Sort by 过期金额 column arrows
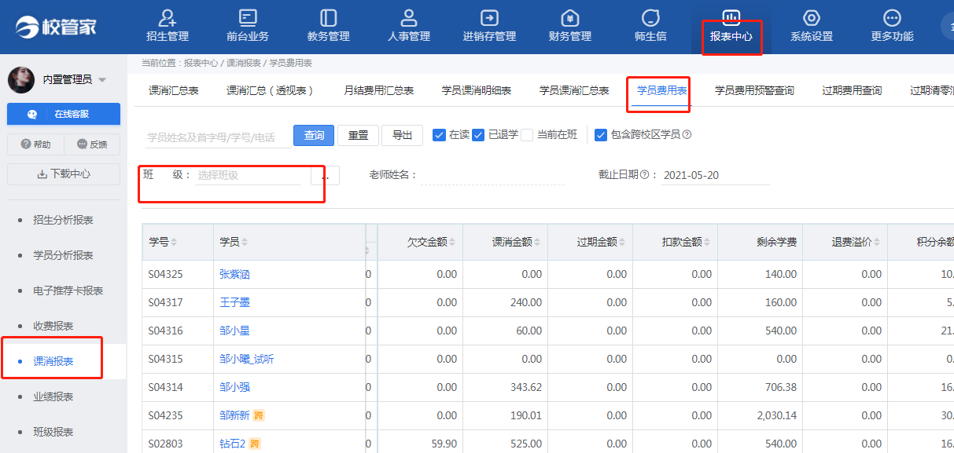 [622, 242]
